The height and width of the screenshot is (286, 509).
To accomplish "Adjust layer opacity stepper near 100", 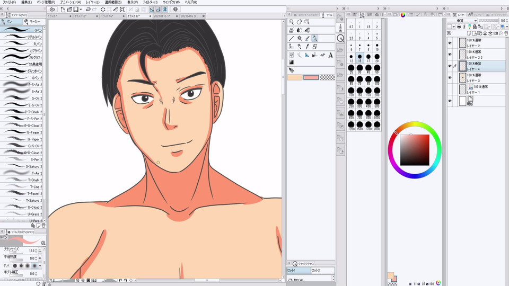I will click(x=507, y=21).
